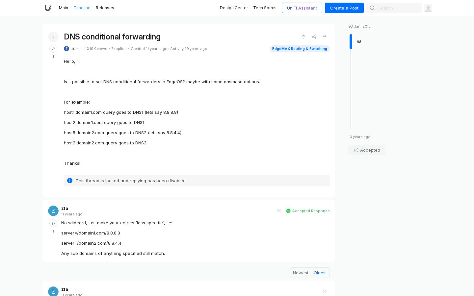This screenshot has height=296, width=474.
Task: Switch to the Timeline tab
Action: point(82,8)
